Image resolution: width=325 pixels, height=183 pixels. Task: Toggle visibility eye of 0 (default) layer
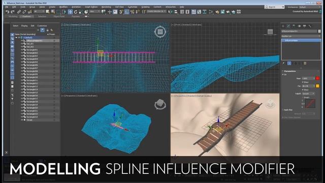pyautogui.click(x=19, y=38)
